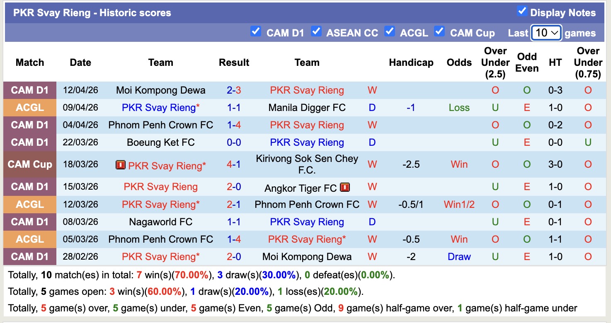Select the CAM Cup competition badge

(x=29, y=164)
